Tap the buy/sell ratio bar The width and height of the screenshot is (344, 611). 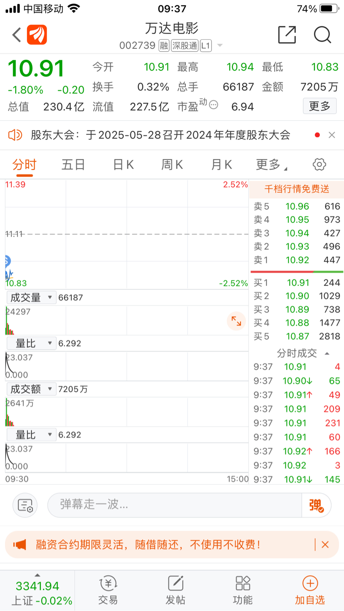click(297, 272)
